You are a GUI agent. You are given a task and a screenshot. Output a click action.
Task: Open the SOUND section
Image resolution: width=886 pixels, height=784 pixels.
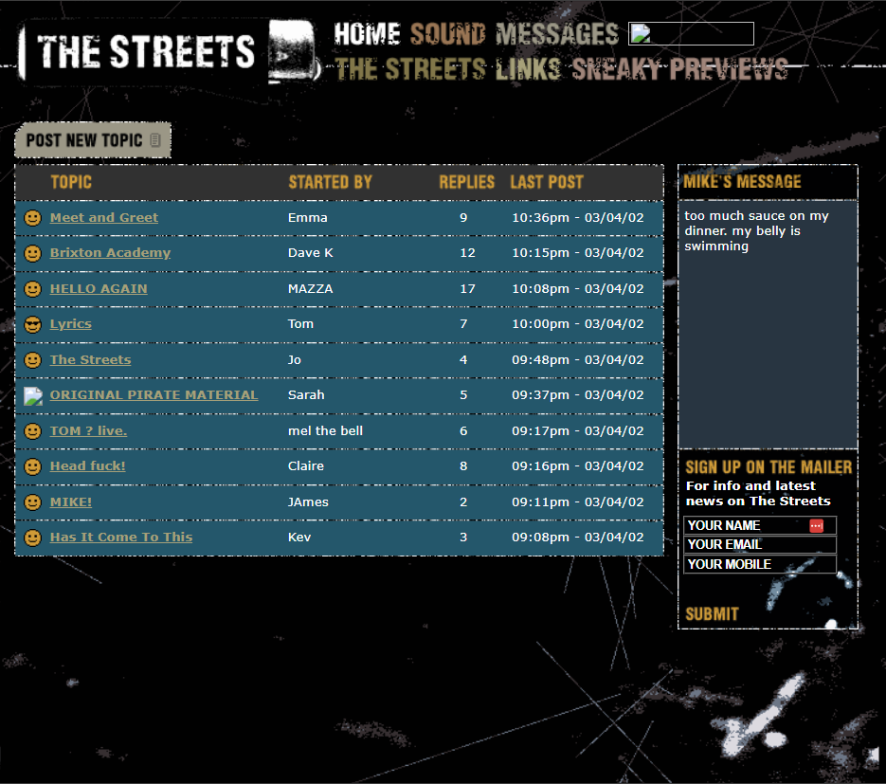point(447,34)
